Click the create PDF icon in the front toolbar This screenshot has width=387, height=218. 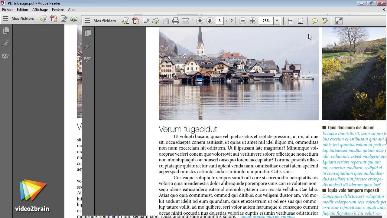tap(136, 21)
